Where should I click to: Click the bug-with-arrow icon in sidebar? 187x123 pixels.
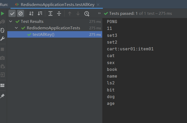[x=2, y=66]
